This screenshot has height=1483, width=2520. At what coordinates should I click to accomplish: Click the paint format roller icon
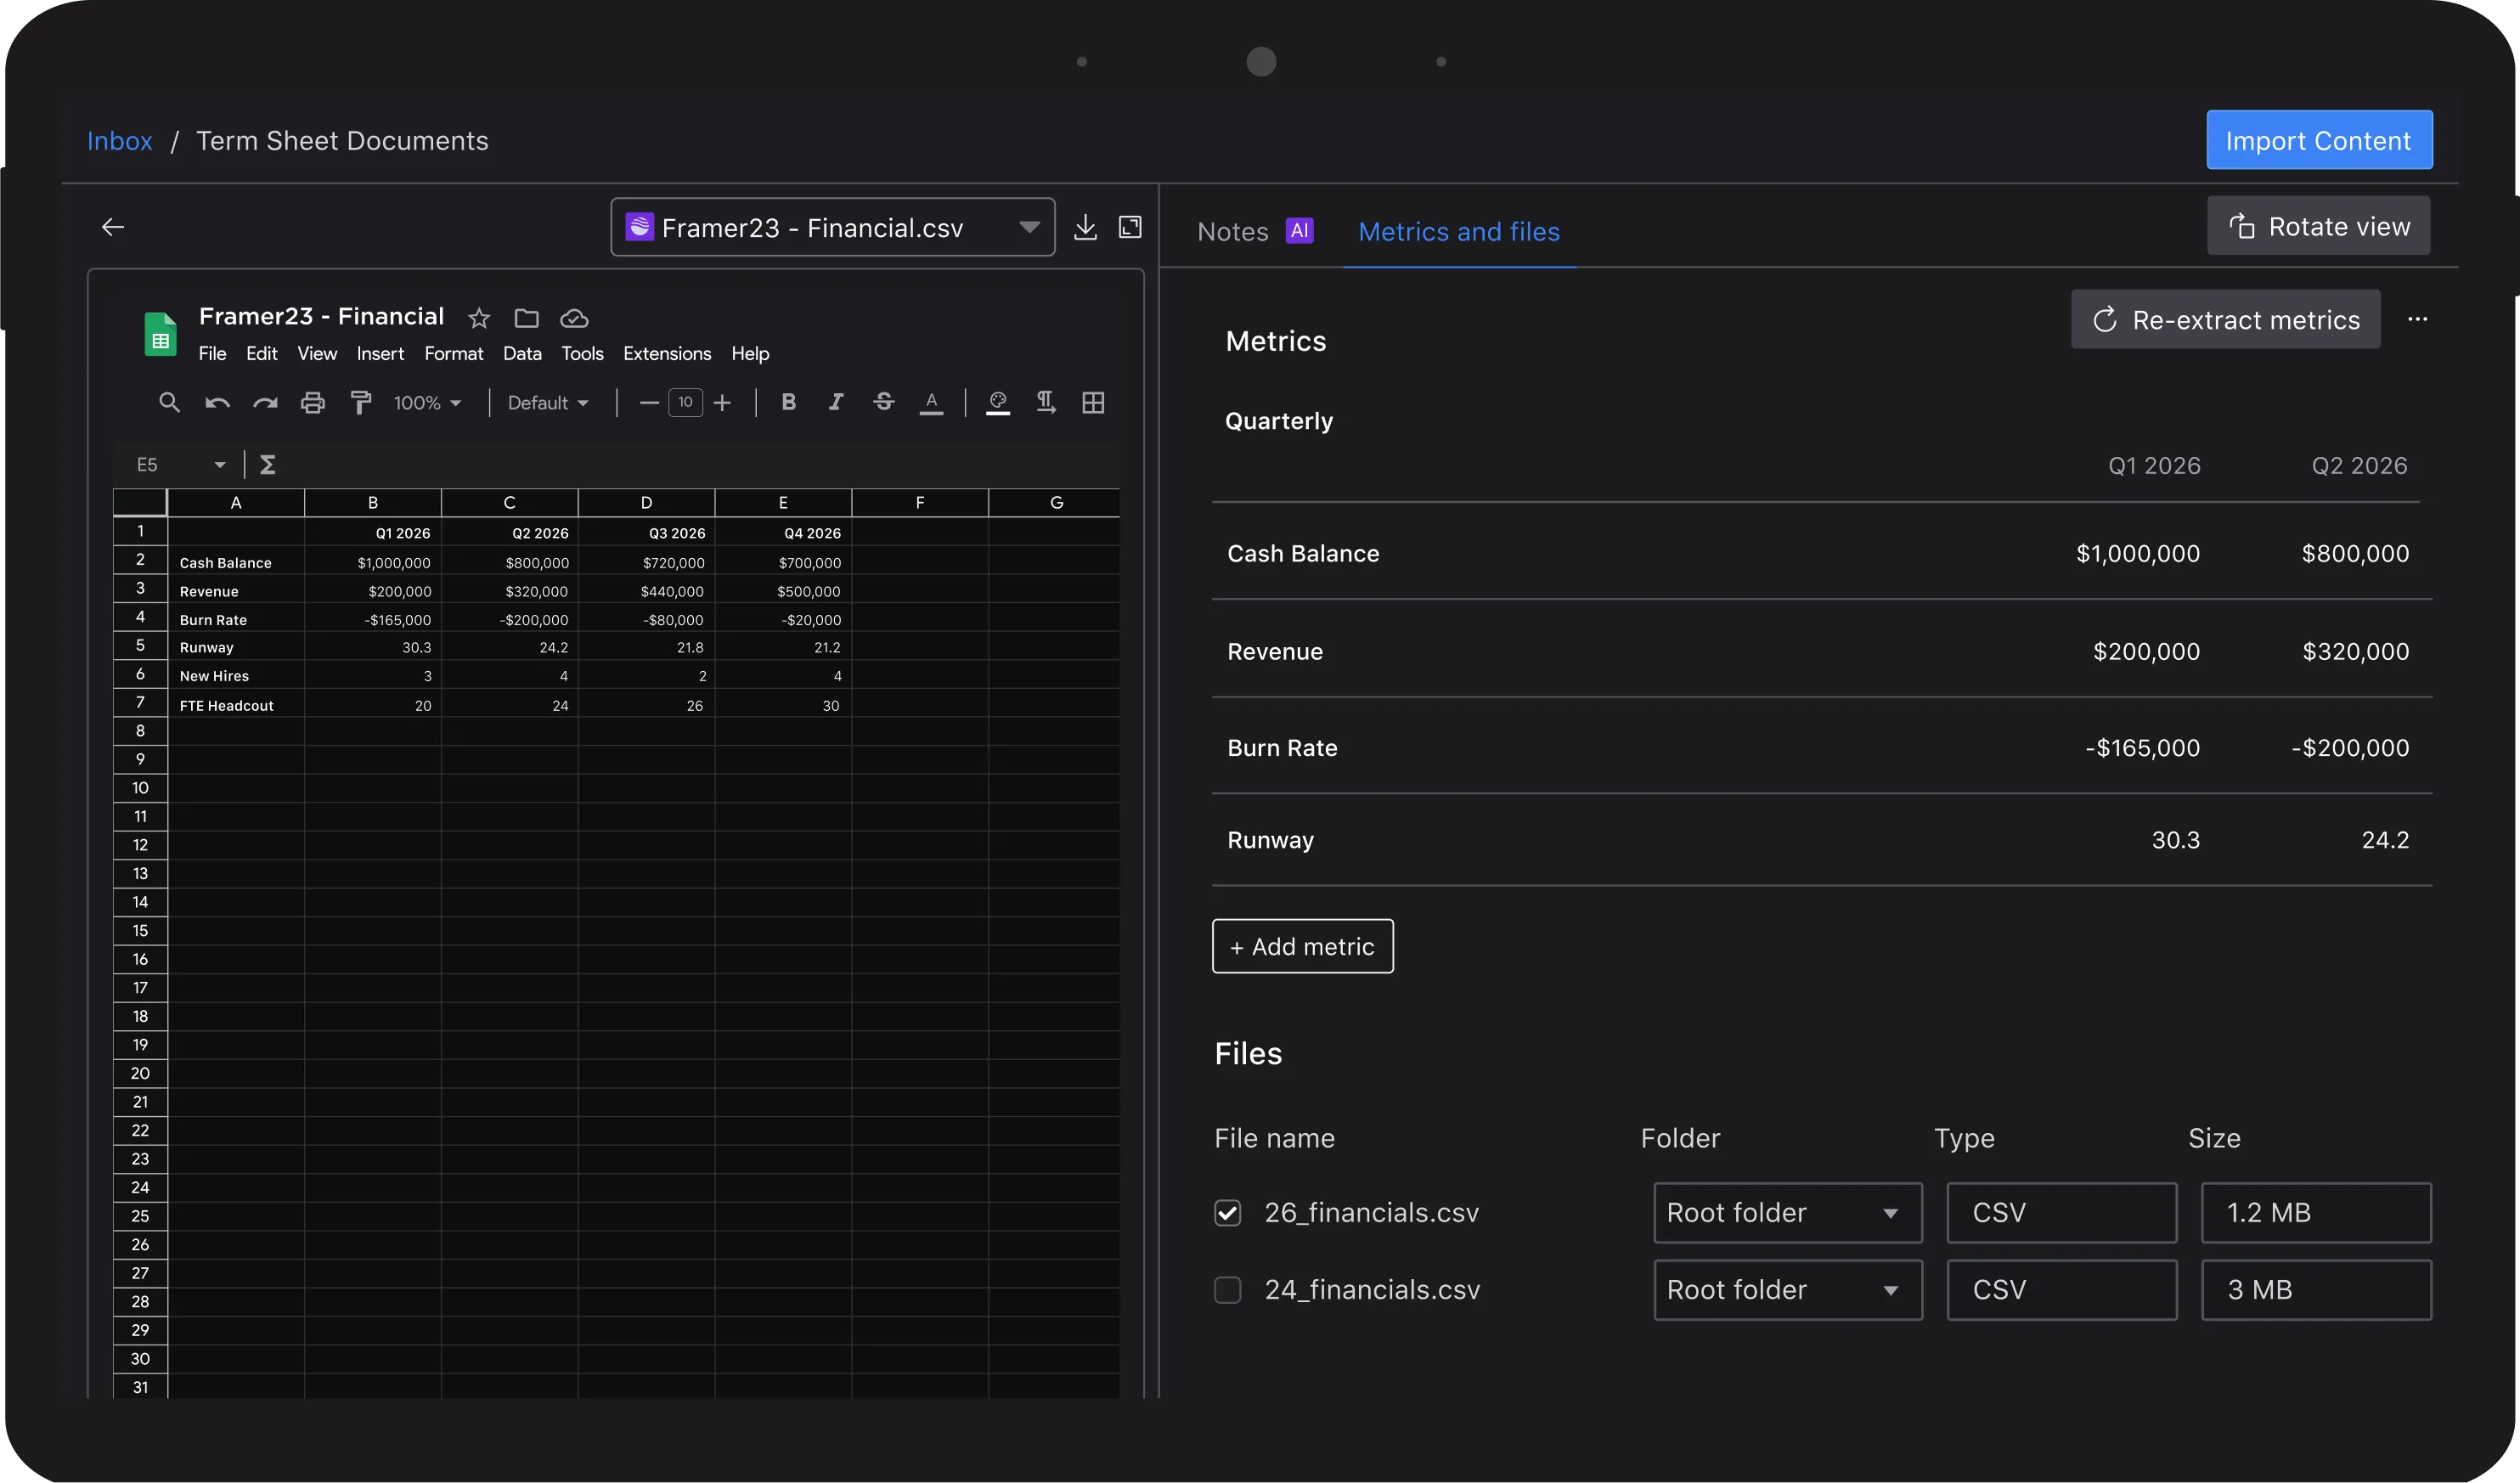(361, 402)
